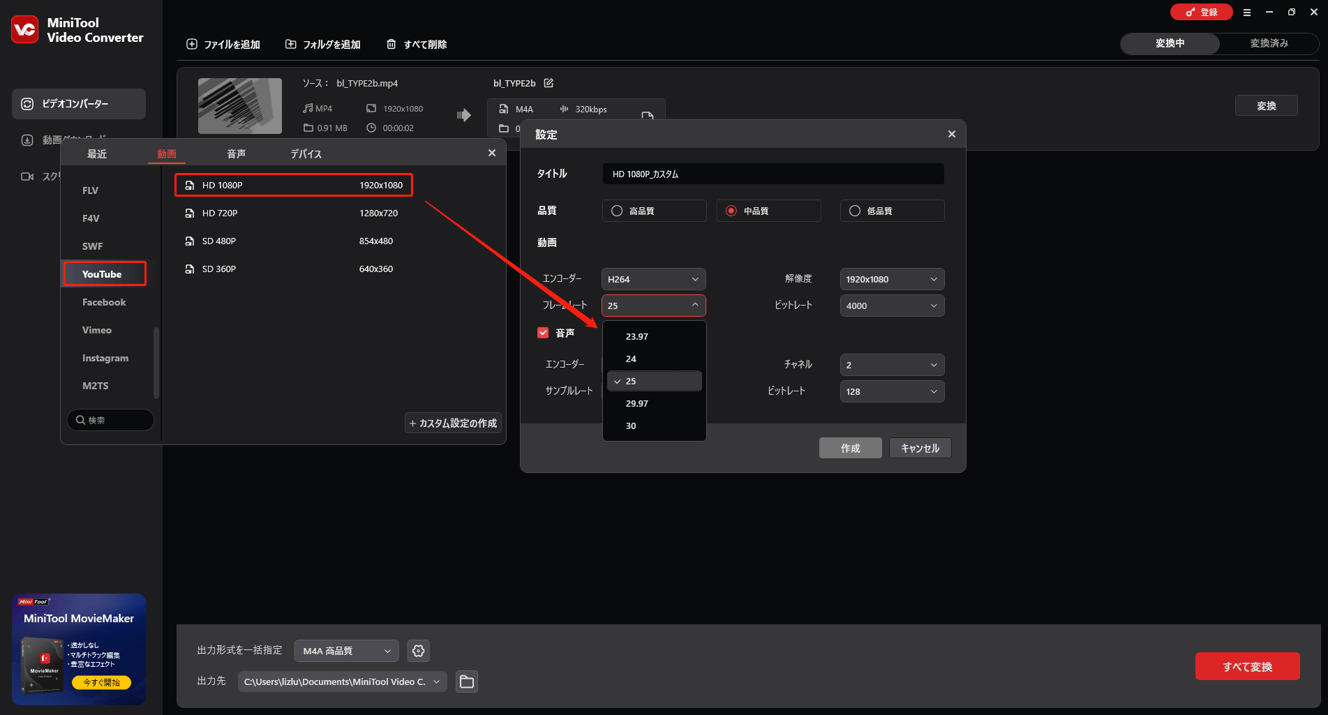Switch to the Converted toggle tab
This screenshot has height=715, width=1328.
(x=1269, y=43)
